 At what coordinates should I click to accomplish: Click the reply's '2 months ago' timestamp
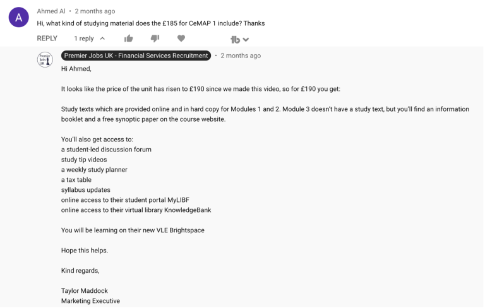click(x=241, y=56)
